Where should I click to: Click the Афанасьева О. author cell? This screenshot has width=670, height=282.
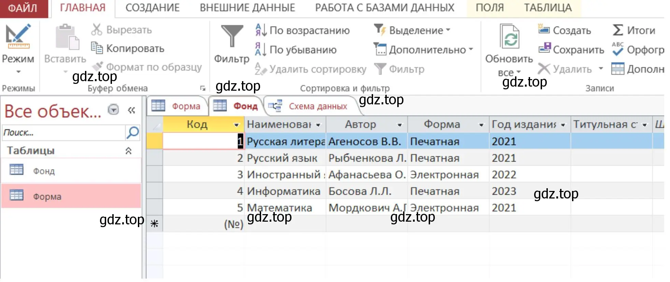[x=367, y=175]
